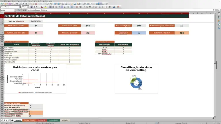
Task: Open the Sheet menu
Action: pyautogui.click(x=31, y=1)
